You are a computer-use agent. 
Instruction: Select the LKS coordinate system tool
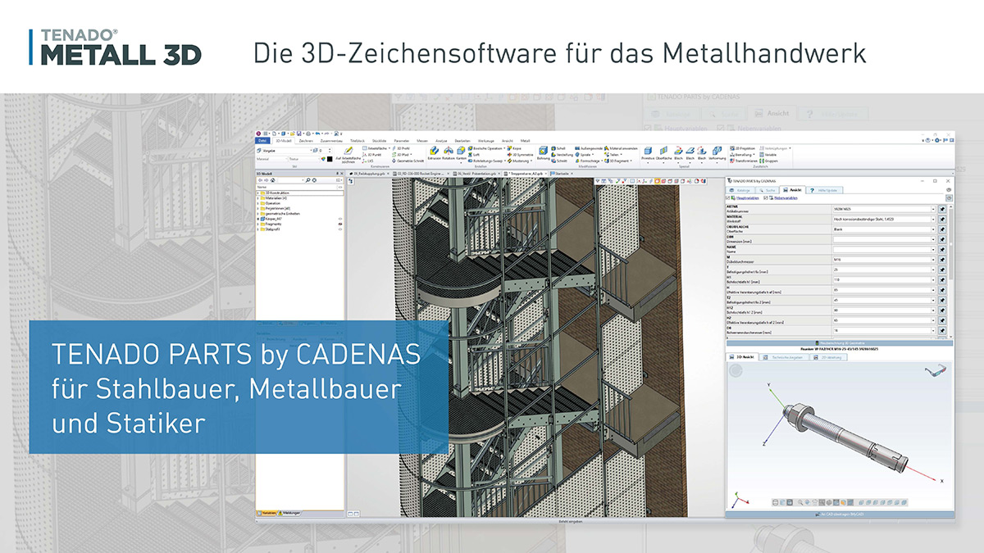point(369,161)
